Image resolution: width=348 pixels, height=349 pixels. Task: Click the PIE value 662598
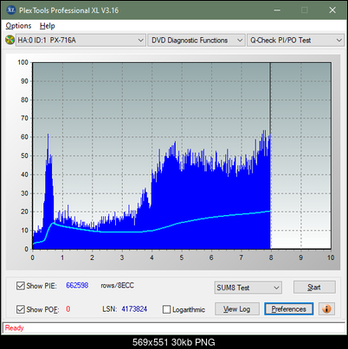tap(77, 285)
